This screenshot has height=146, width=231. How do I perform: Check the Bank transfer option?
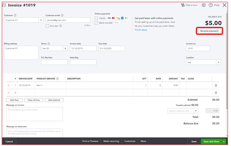tap(96, 23)
